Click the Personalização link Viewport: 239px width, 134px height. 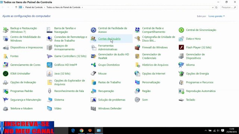(x=151, y=82)
